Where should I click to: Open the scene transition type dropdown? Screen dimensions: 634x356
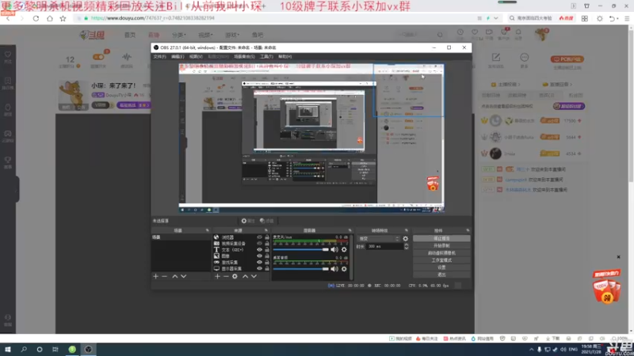tap(379, 239)
